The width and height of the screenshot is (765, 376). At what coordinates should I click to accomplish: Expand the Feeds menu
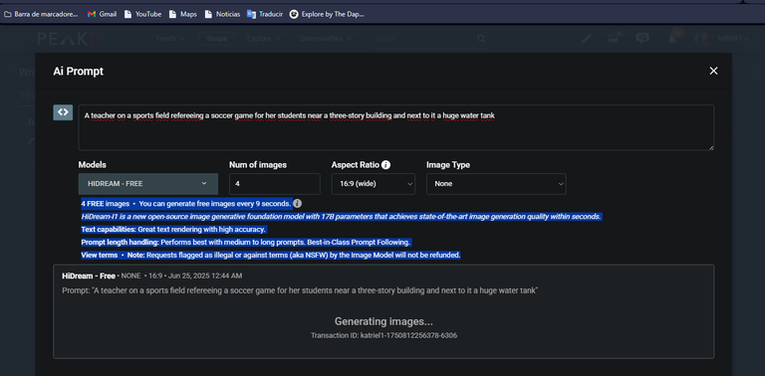[170, 39]
